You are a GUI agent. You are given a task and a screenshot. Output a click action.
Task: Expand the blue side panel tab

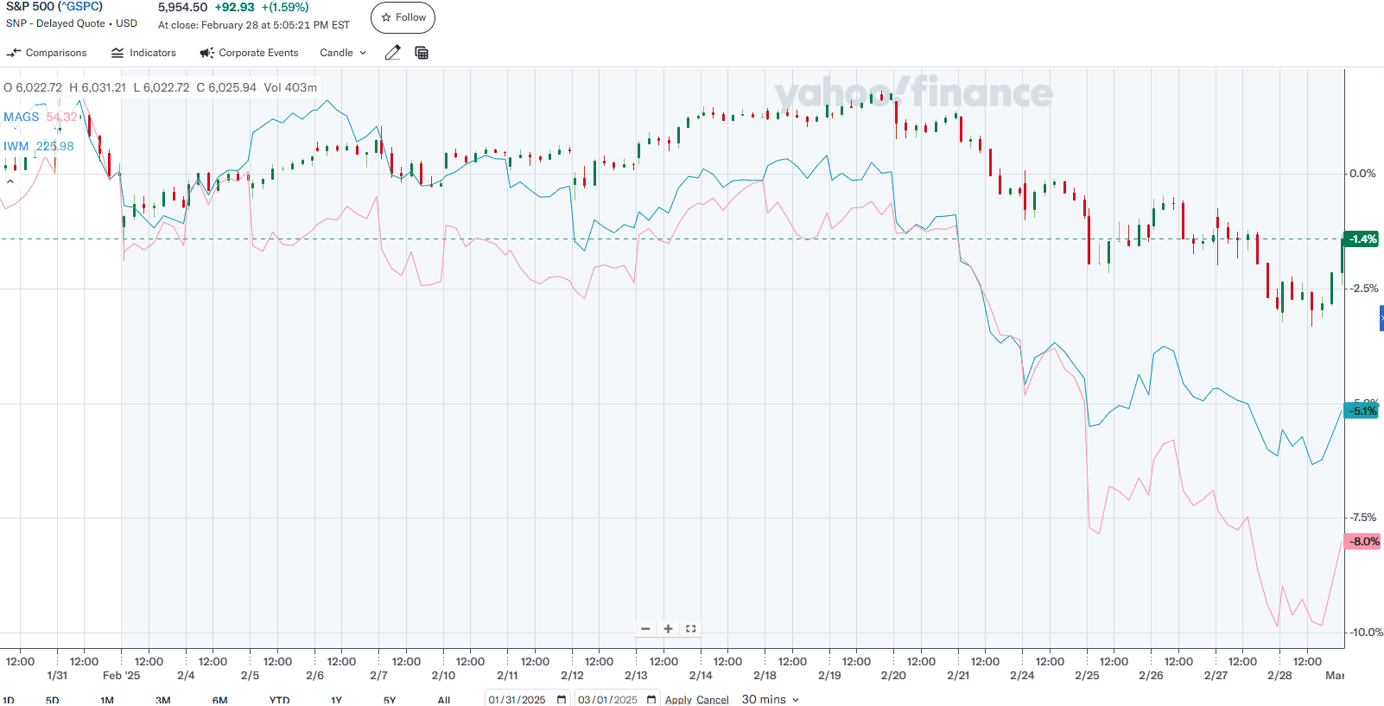(1381, 318)
